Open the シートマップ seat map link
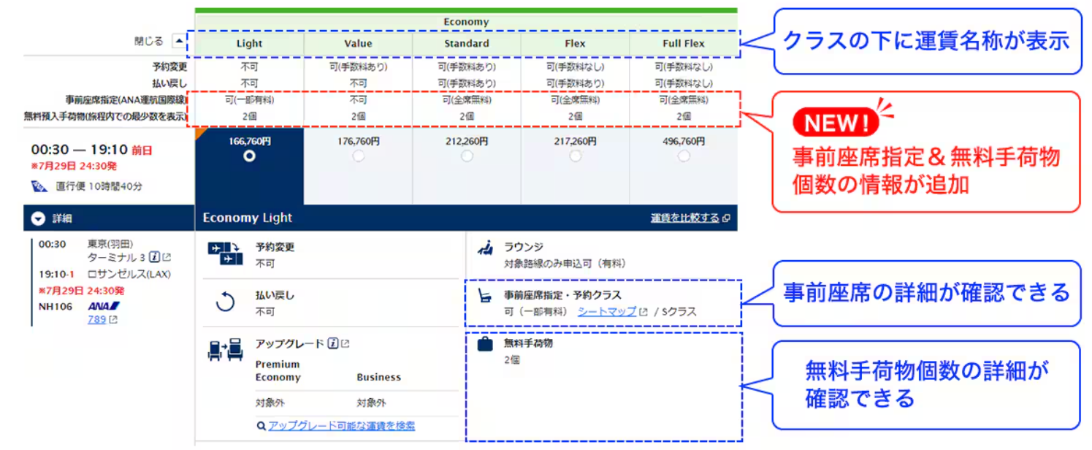This screenshot has width=1092, height=450. (x=607, y=311)
